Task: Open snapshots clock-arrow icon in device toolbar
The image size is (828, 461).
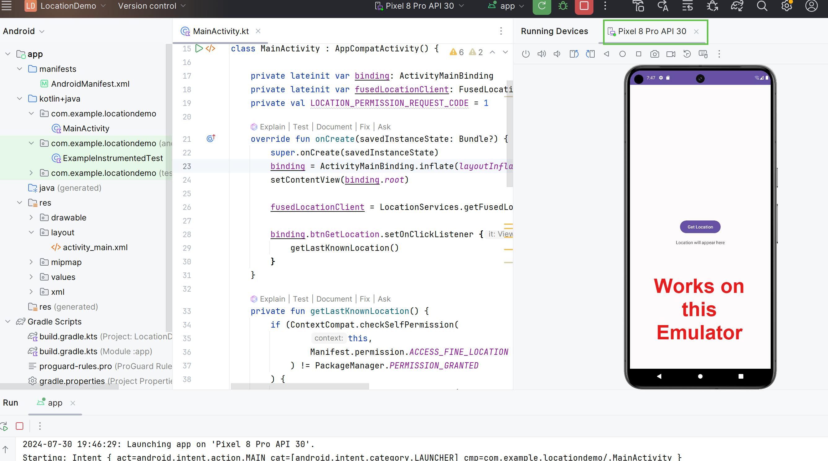Action: point(687,54)
